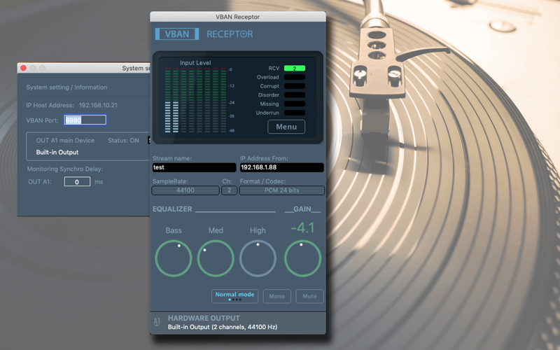Adjust the Gain knob
The height and width of the screenshot is (350, 560).
click(303, 258)
